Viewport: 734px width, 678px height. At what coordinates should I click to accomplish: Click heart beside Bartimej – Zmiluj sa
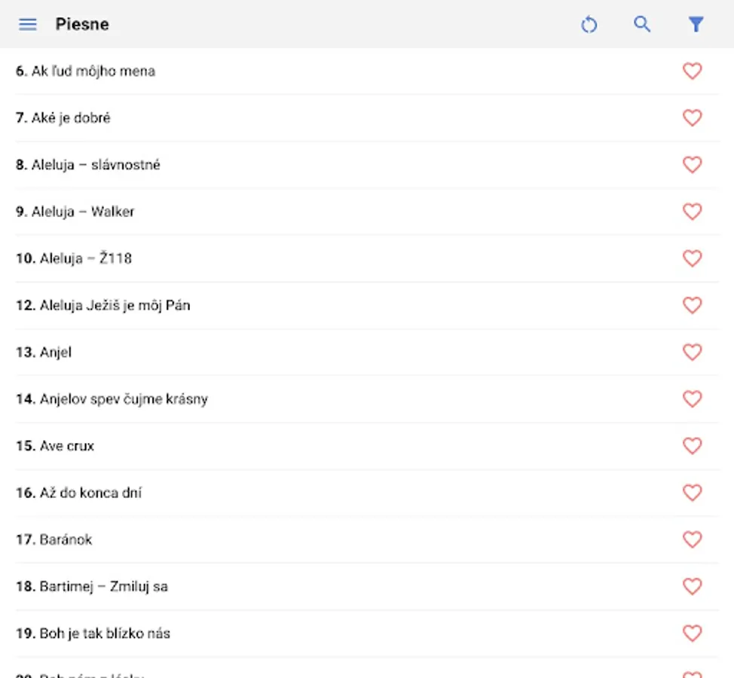click(692, 586)
